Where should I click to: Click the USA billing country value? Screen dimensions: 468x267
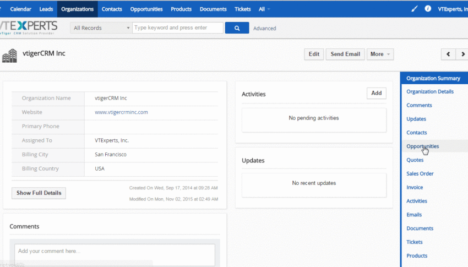pyautogui.click(x=100, y=168)
